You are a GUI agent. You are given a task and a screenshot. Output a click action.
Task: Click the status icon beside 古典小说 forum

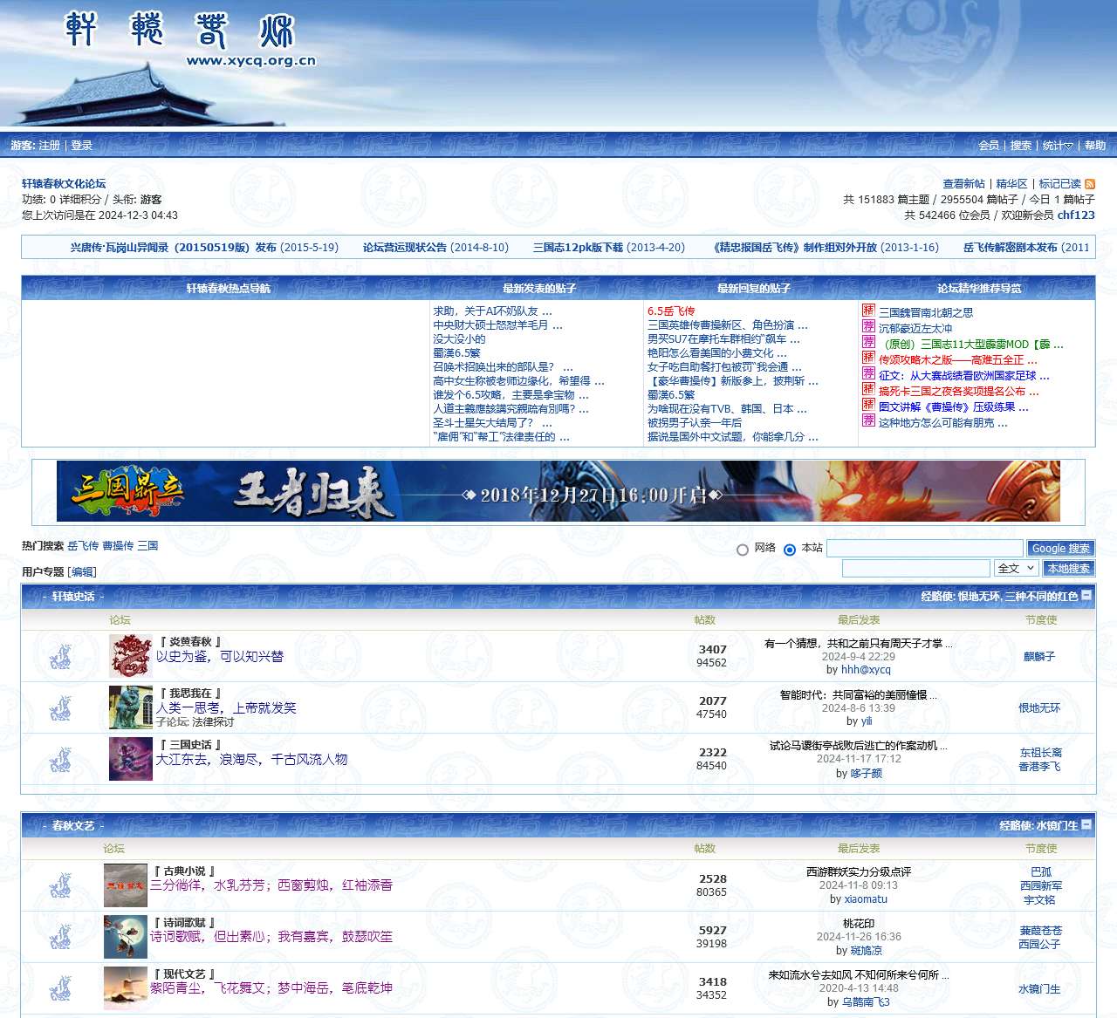(x=60, y=885)
